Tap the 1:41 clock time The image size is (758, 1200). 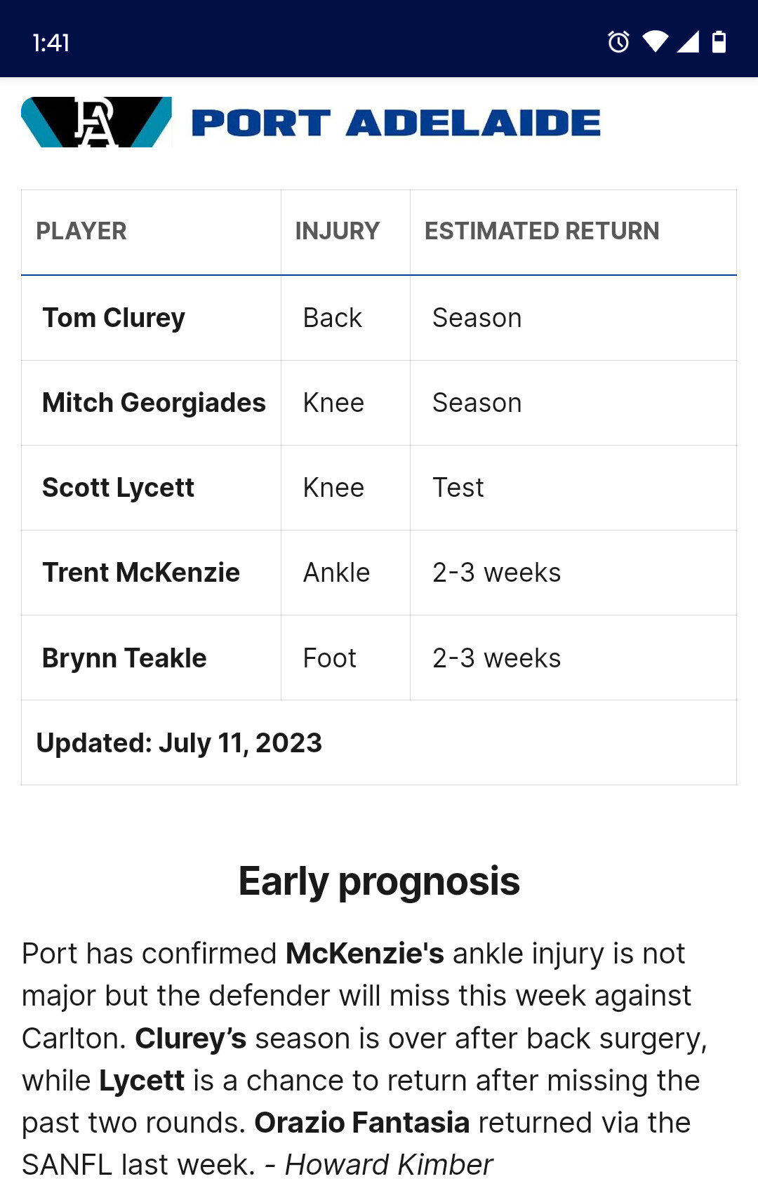point(51,43)
